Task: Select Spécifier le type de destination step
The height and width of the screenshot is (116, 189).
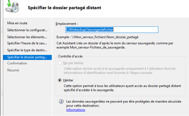Action: 27,50
